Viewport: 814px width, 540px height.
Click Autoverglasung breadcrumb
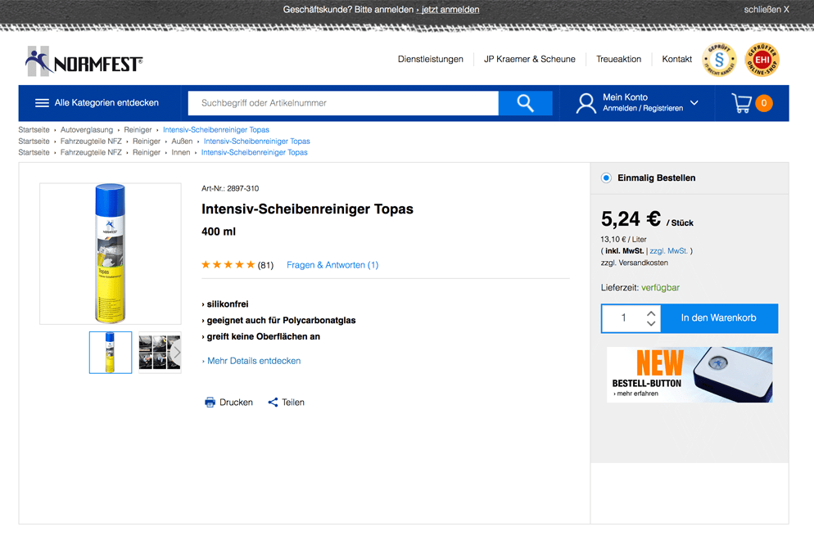coord(87,130)
